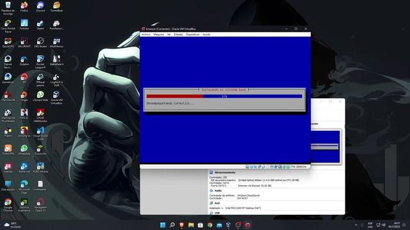
Task: Select the Dolphin desktop icon
Action: [24, 61]
